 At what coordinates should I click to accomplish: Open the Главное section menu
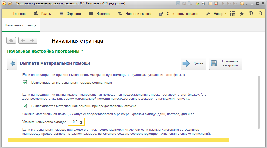(16, 14)
